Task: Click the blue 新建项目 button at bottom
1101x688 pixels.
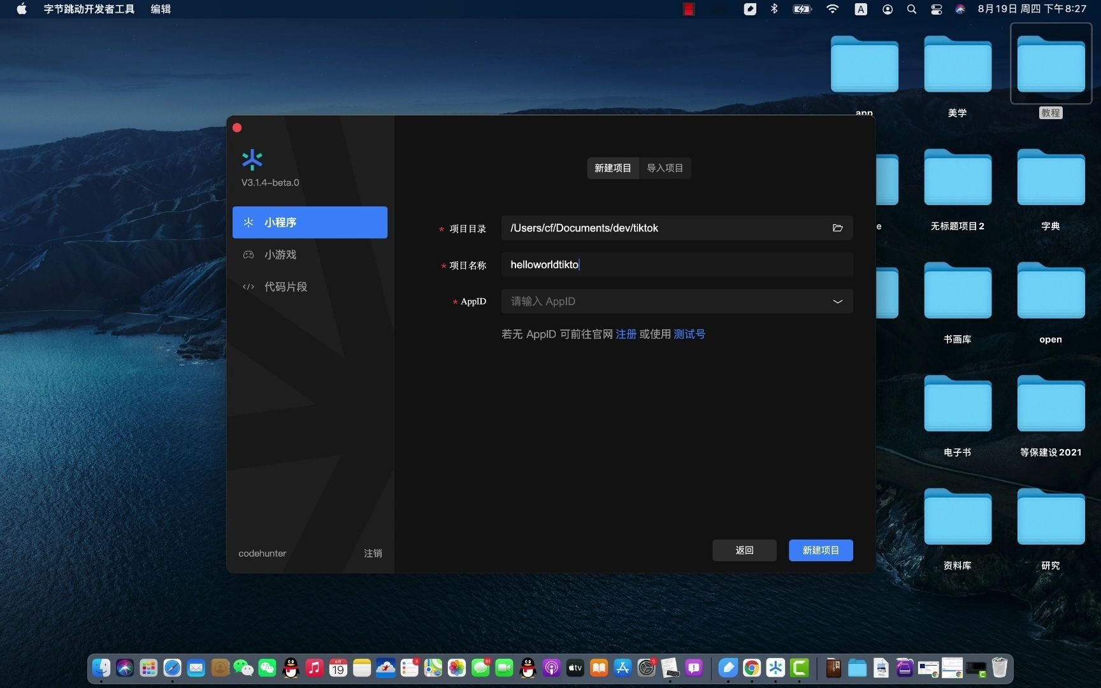Action: tap(821, 550)
